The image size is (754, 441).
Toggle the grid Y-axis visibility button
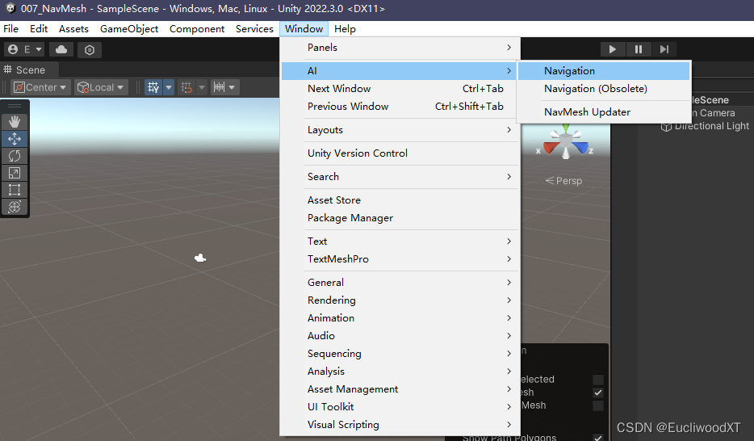pos(154,87)
